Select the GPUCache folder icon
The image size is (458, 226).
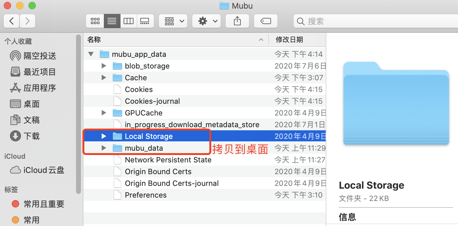point(117,113)
